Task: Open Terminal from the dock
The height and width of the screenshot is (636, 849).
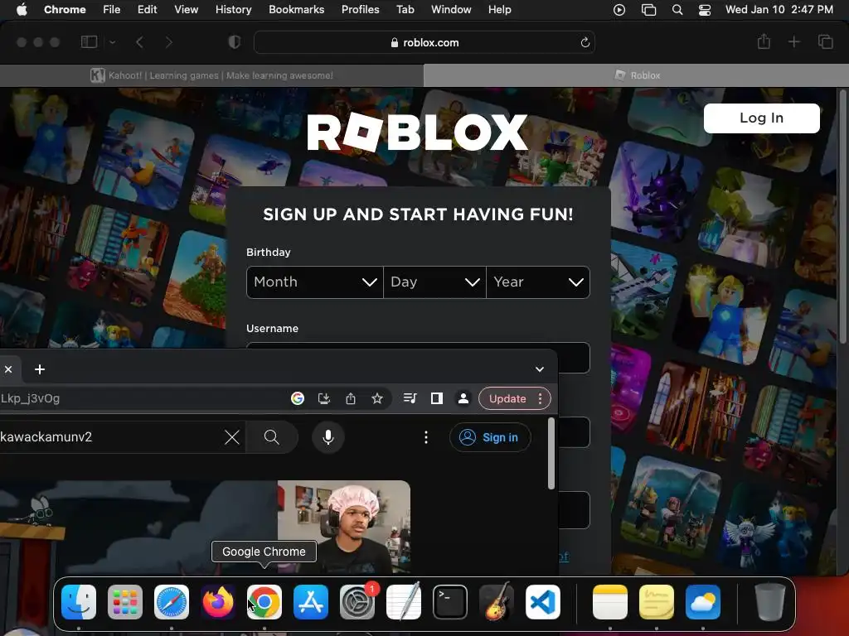Action: tap(450, 601)
